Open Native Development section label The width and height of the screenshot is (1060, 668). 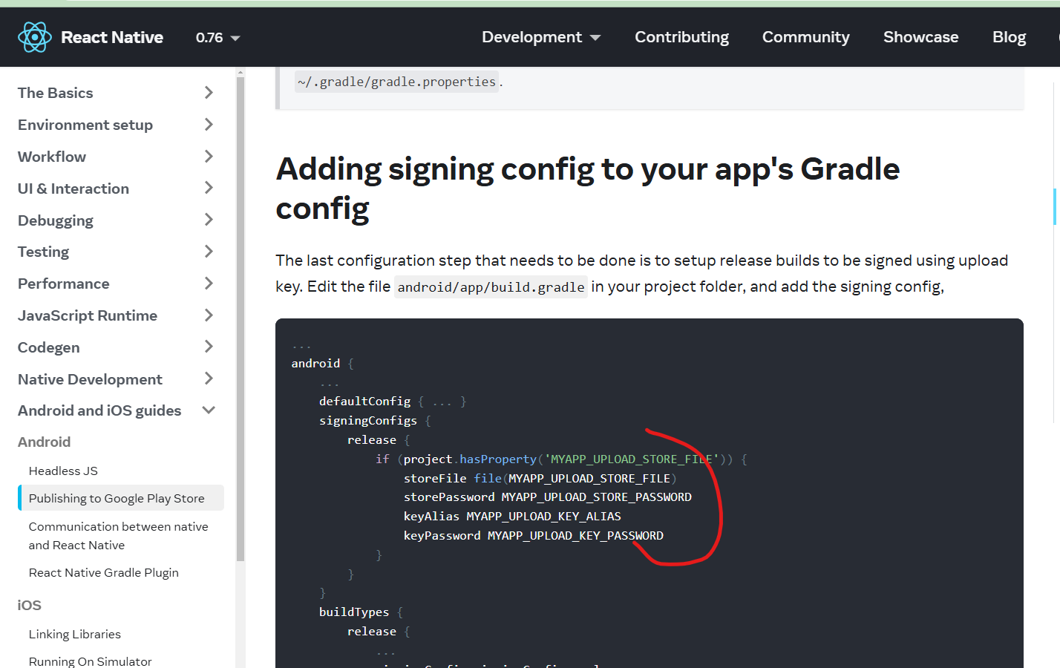(x=90, y=379)
